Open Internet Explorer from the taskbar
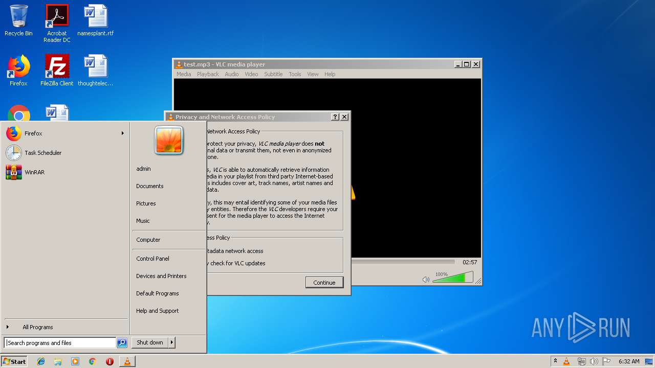 pyautogui.click(x=41, y=361)
